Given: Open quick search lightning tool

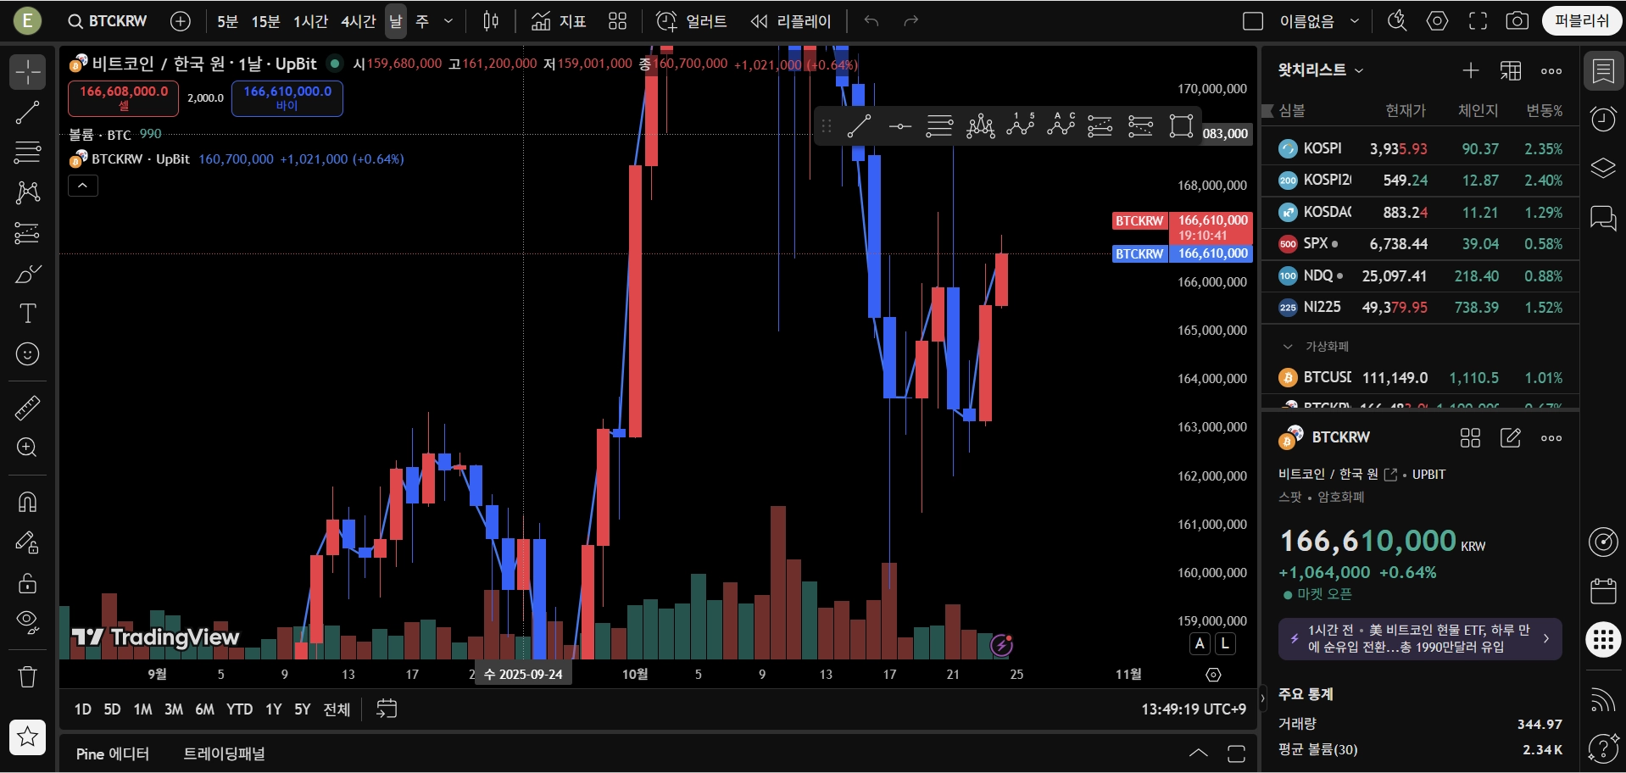Looking at the screenshot, I should 1397,21.
